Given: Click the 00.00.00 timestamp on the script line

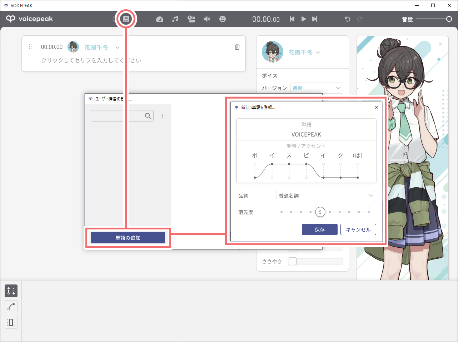Looking at the screenshot, I should [x=52, y=47].
